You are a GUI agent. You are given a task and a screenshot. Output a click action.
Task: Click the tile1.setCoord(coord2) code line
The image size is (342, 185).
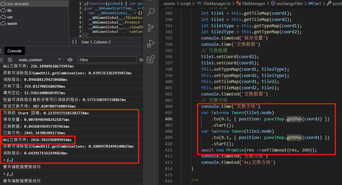click(230, 57)
